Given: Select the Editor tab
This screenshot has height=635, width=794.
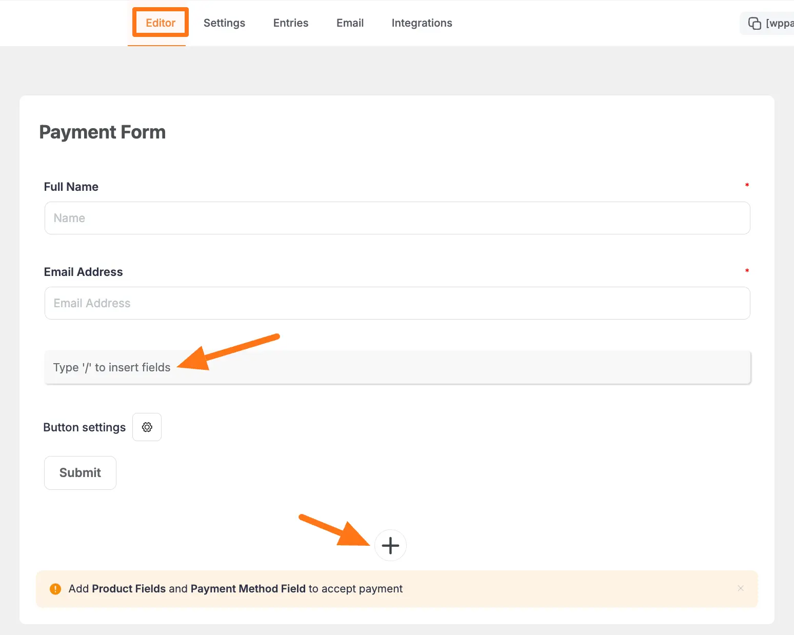Looking at the screenshot, I should (x=160, y=23).
